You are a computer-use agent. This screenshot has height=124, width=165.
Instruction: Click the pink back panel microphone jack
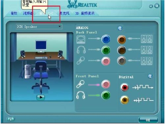106,61
